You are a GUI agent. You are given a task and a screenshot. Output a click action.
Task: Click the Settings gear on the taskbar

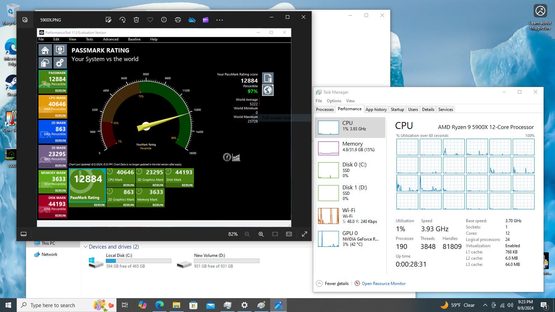(x=244, y=305)
